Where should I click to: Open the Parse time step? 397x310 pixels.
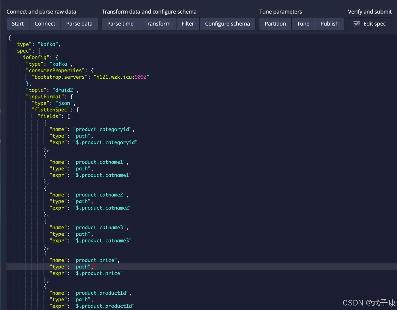click(120, 24)
